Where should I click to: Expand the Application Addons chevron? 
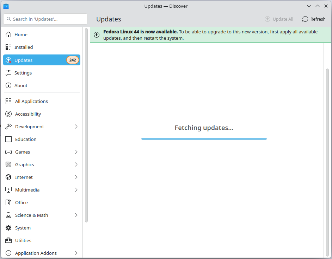click(x=76, y=253)
